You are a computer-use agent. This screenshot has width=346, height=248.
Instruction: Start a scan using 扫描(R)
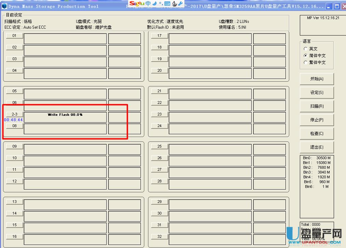coord(316,106)
